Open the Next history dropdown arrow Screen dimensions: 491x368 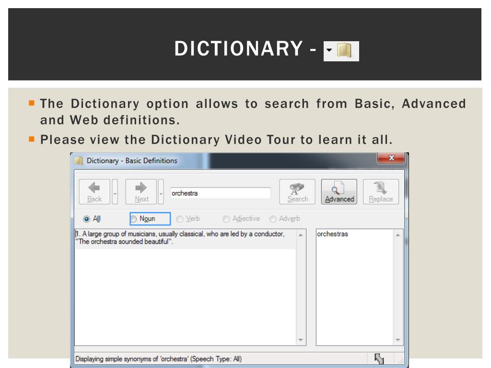coord(161,192)
